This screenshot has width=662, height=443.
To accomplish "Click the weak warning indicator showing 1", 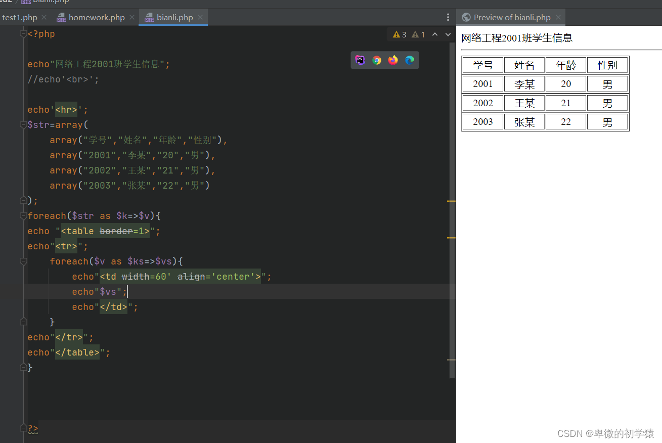I will [418, 34].
